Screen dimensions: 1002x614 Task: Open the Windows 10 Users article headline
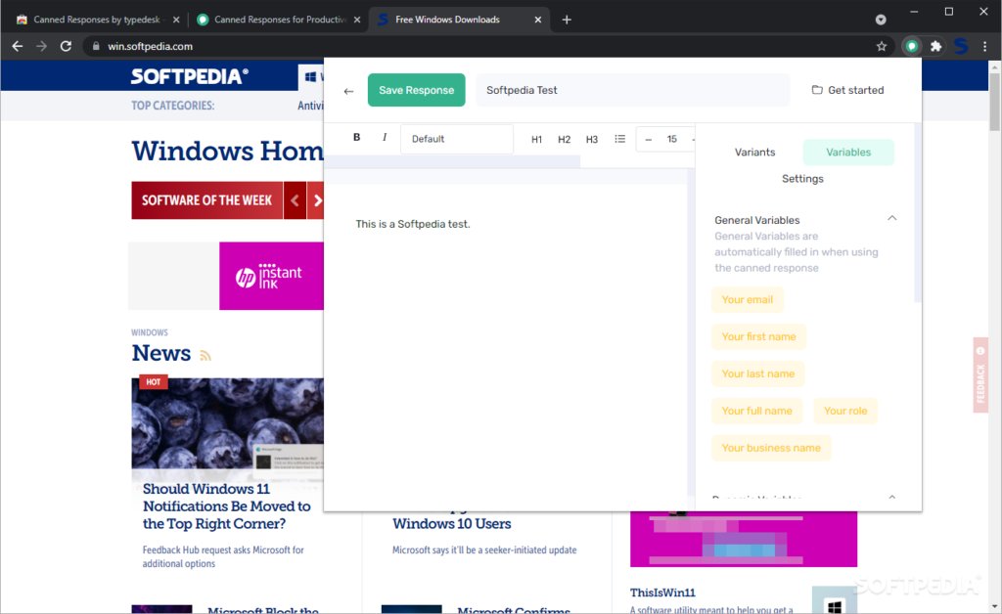[452, 523]
